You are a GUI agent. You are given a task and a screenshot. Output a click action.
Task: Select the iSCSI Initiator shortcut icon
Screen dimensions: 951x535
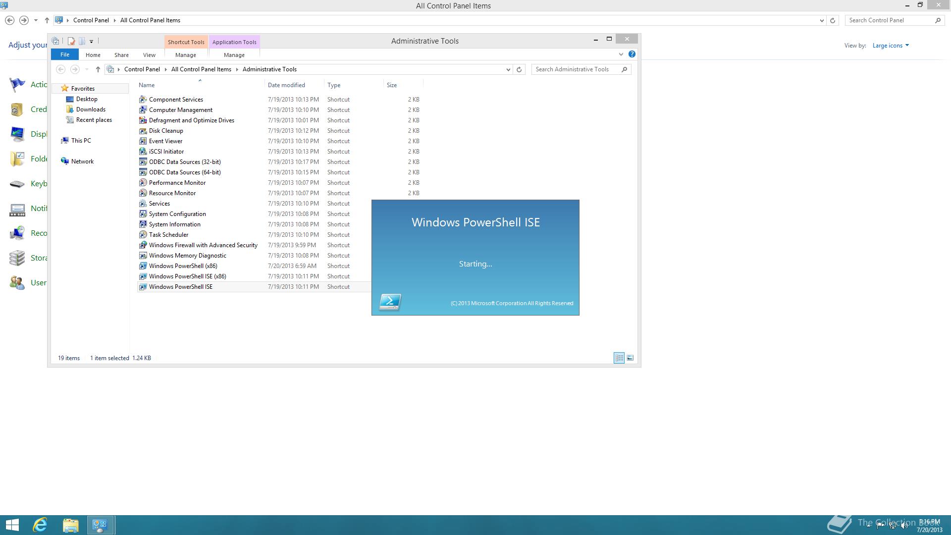coord(143,152)
